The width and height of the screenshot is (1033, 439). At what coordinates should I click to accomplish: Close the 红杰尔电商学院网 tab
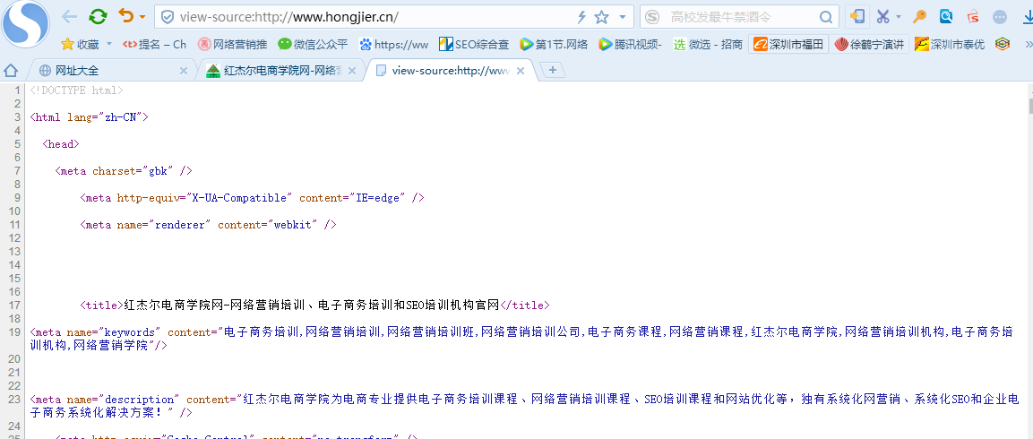352,70
